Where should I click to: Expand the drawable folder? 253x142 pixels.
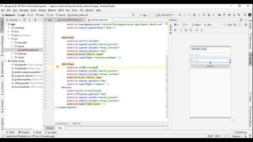coord(12,43)
